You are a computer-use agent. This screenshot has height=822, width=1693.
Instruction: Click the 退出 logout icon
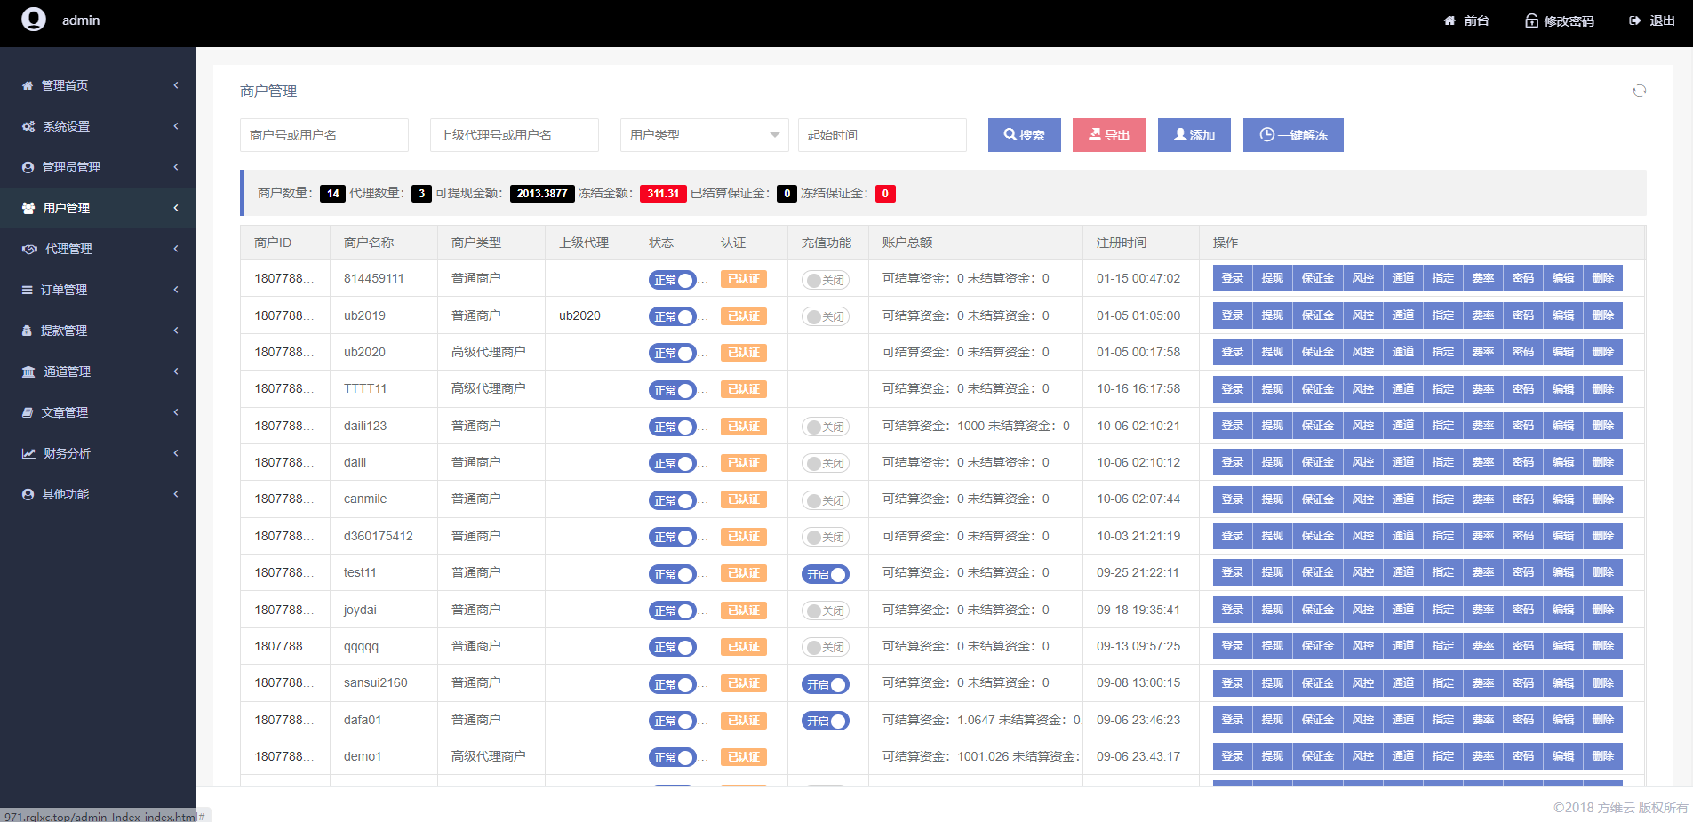[1634, 20]
